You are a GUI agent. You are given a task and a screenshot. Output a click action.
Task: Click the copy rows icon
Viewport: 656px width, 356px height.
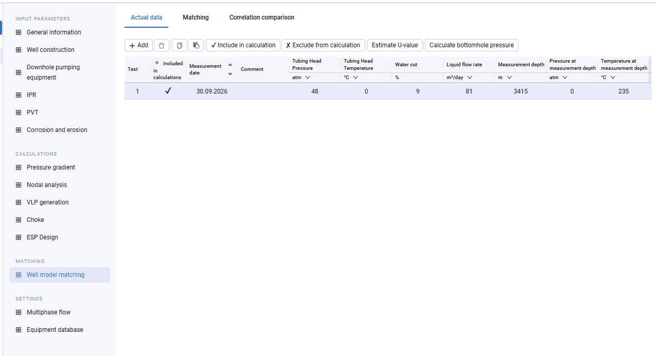pos(179,45)
